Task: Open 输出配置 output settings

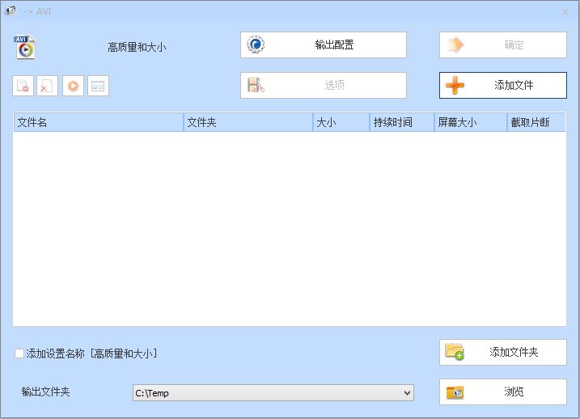Action: [x=324, y=44]
